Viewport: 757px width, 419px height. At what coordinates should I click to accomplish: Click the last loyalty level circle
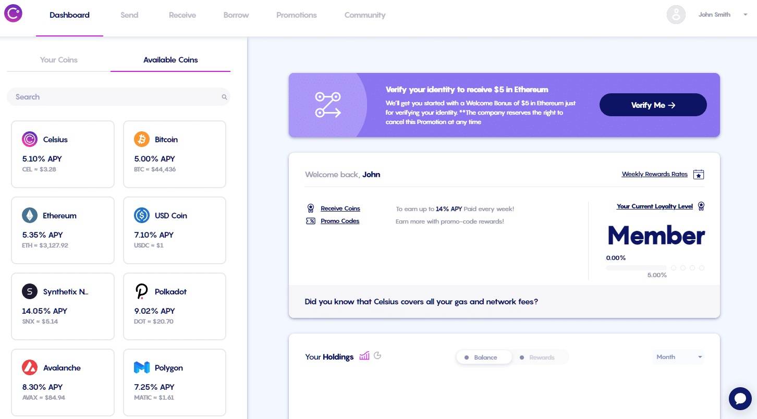(702, 268)
